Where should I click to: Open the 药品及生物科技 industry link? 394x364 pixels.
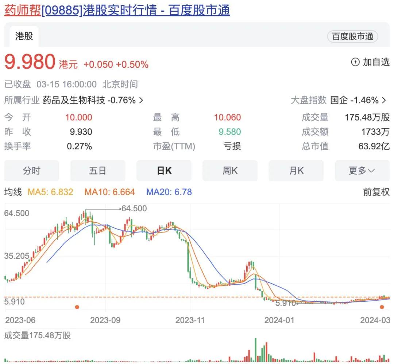(x=74, y=100)
